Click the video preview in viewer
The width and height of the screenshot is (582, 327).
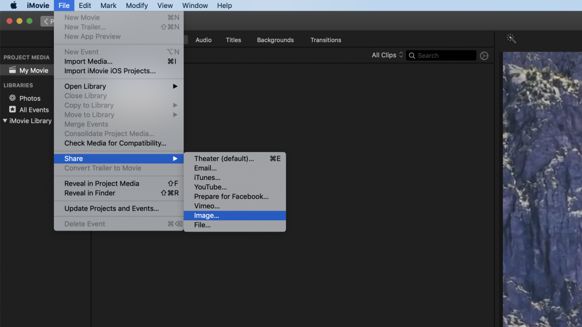542,187
